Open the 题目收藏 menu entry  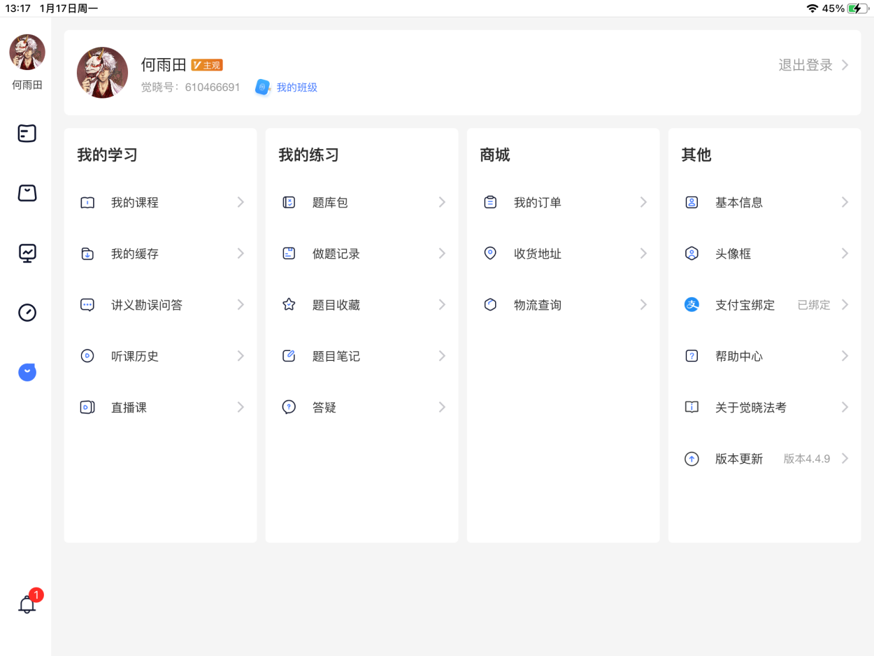361,305
